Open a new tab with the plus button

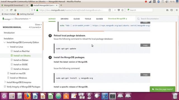(61, 5)
